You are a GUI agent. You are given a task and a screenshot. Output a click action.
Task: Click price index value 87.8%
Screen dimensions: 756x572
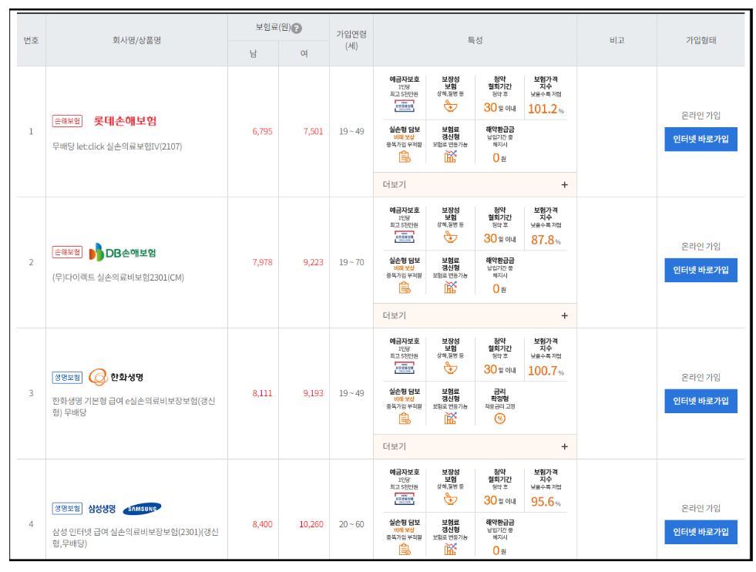546,240
